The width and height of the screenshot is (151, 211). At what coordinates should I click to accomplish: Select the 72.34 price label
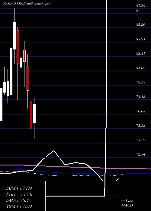pos(141,154)
